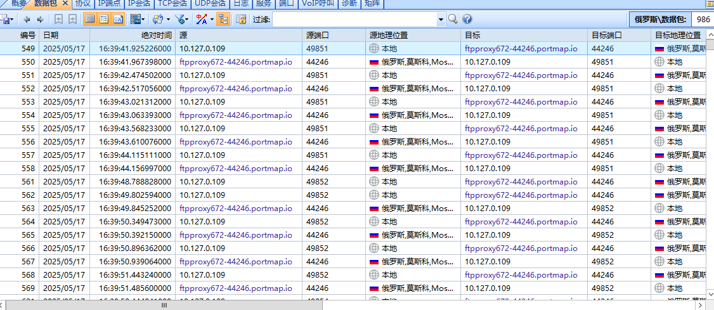Click the magnifier search icon beside filter box

point(453,20)
